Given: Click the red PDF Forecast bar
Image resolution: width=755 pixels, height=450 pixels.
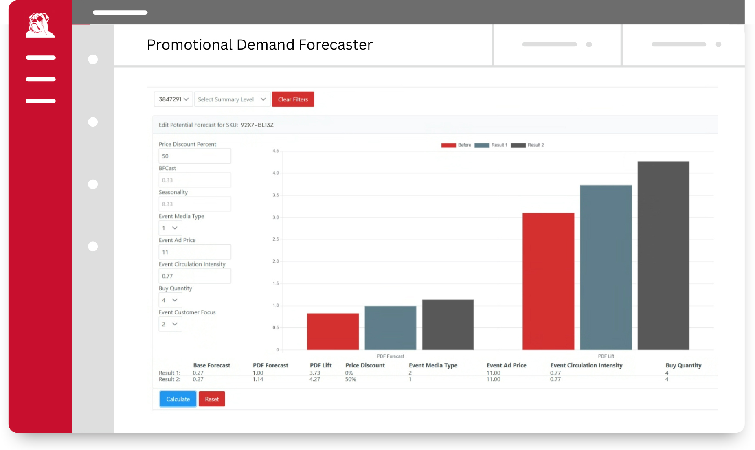Looking at the screenshot, I should [x=333, y=331].
